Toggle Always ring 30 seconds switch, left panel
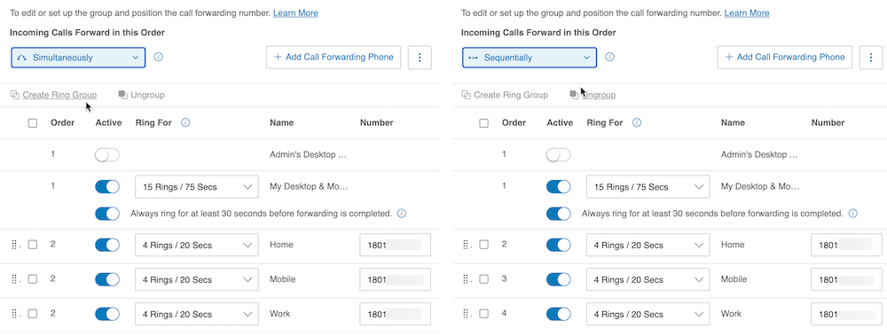 pyautogui.click(x=107, y=214)
